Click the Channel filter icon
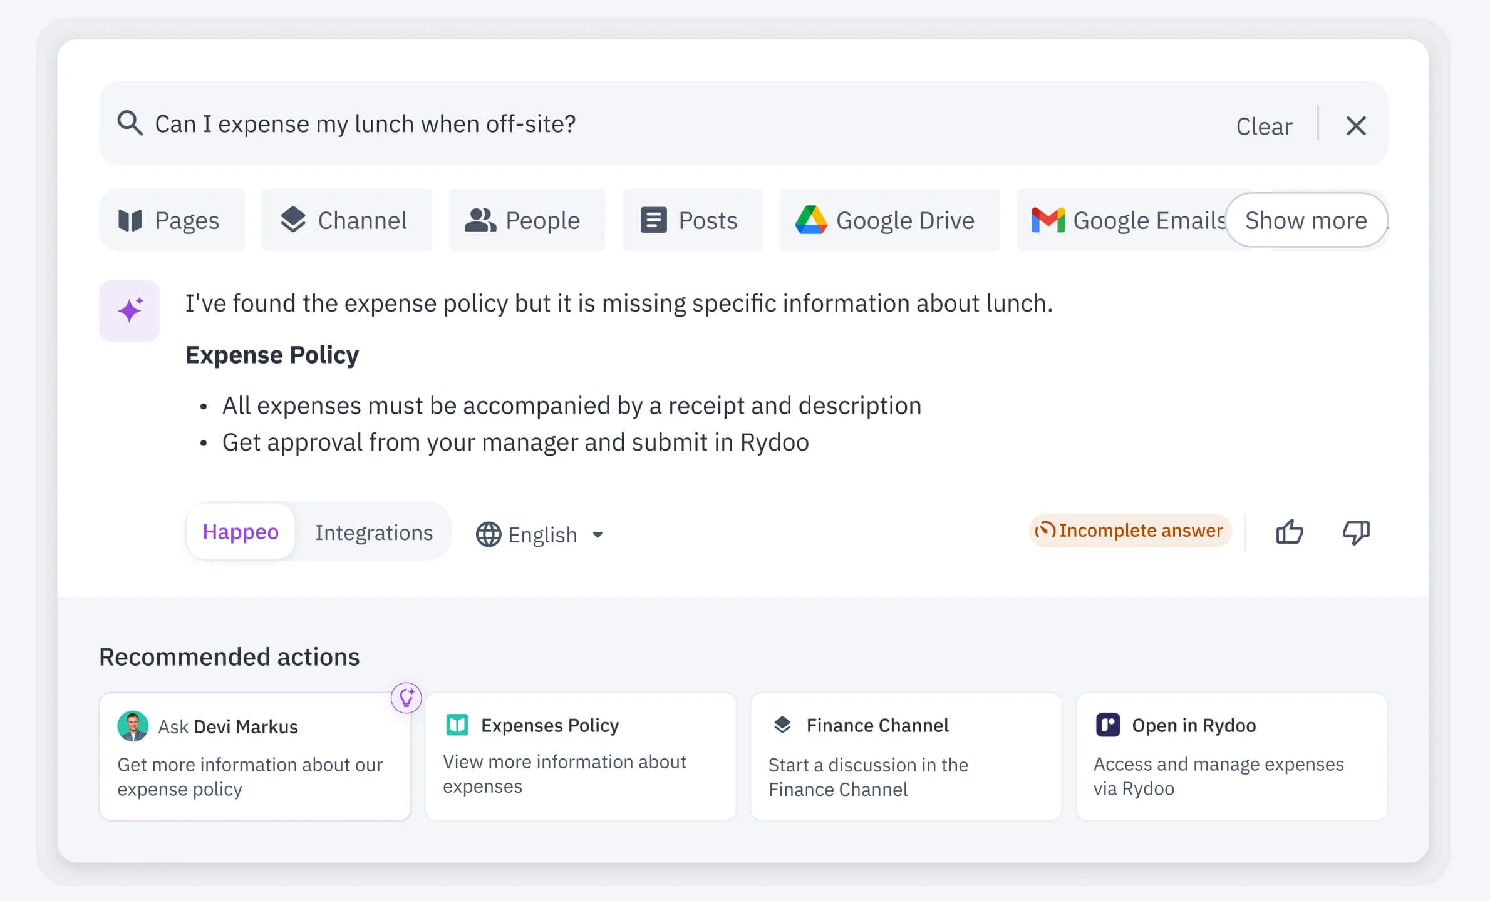 coord(294,220)
